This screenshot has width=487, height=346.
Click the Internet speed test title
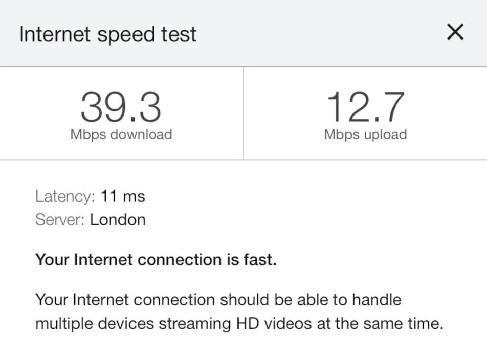(107, 34)
